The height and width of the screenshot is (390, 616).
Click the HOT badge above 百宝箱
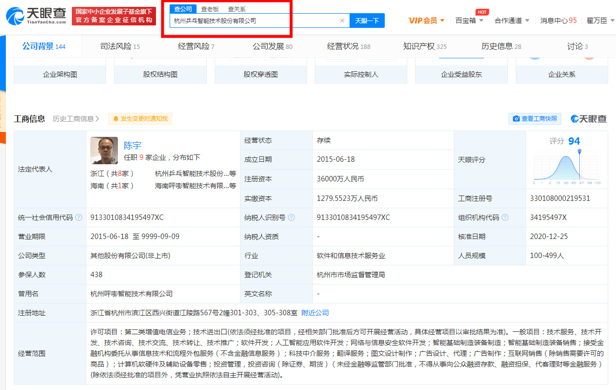coord(482,12)
